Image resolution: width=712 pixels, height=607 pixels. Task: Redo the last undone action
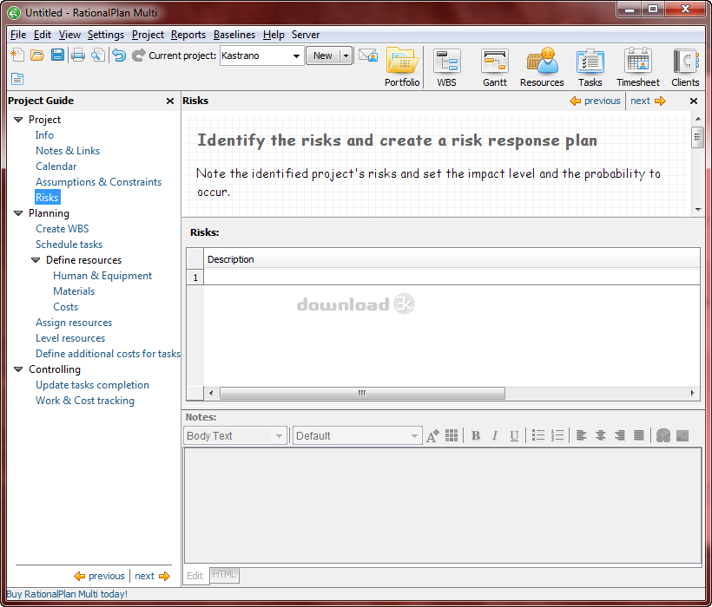[x=139, y=55]
